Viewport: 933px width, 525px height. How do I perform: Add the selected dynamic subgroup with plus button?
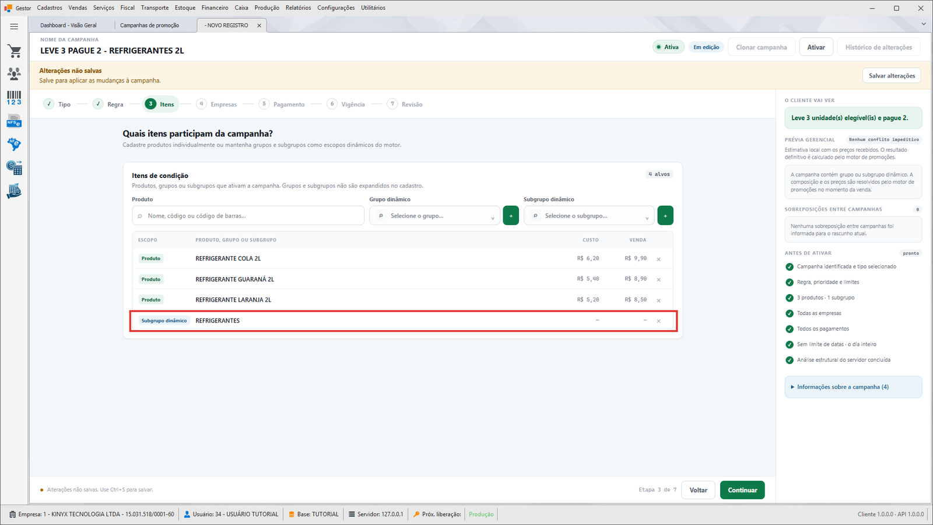[x=665, y=215]
